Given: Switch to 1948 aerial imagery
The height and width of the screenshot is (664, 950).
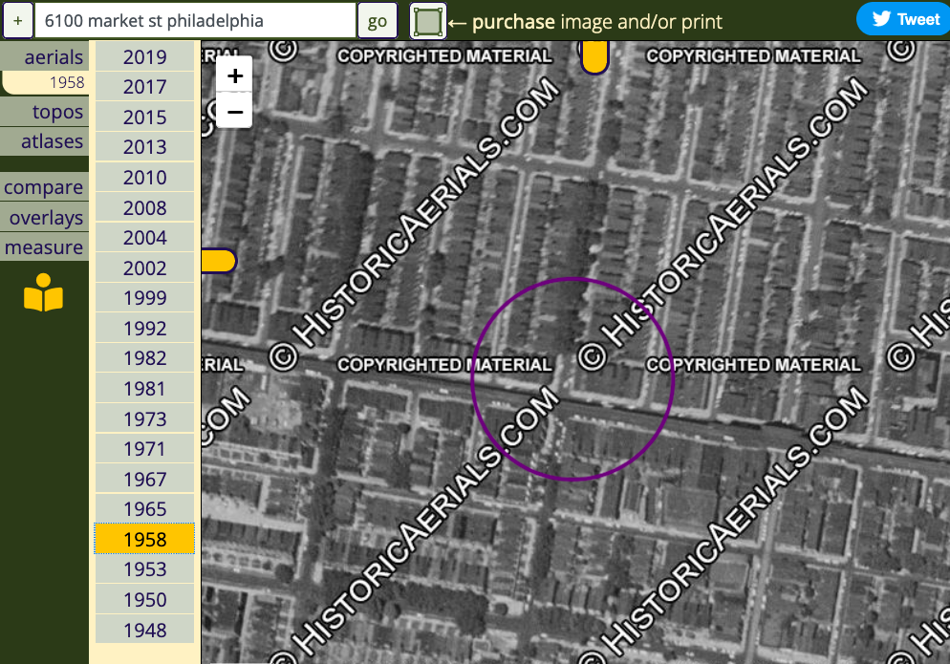Looking at the screenshot, I should 144,630.
